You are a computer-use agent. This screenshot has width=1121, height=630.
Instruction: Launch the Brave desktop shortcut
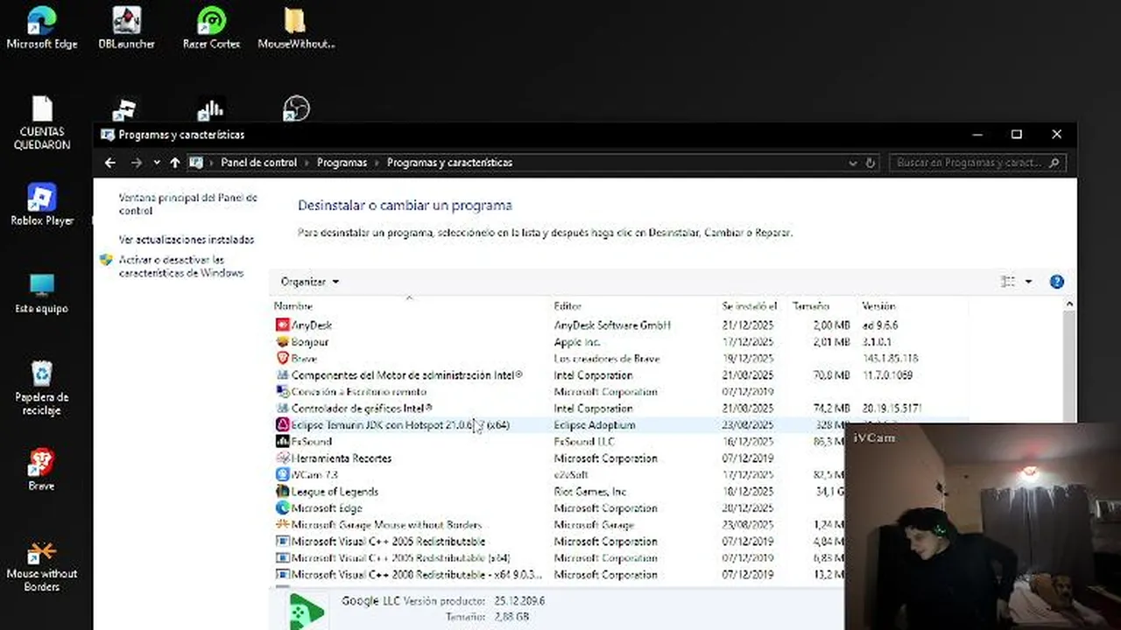(41, 471)
